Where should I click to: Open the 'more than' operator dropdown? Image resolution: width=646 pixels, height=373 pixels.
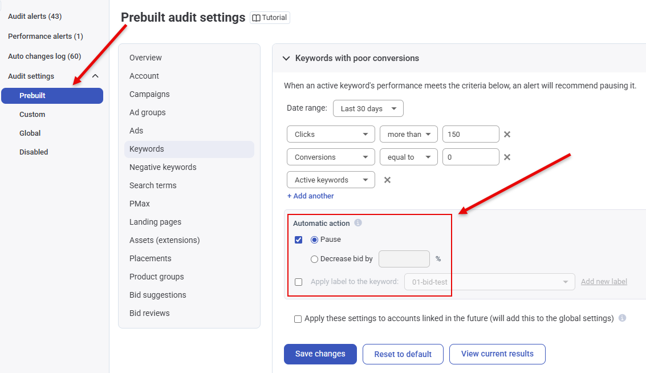(408, 134)
